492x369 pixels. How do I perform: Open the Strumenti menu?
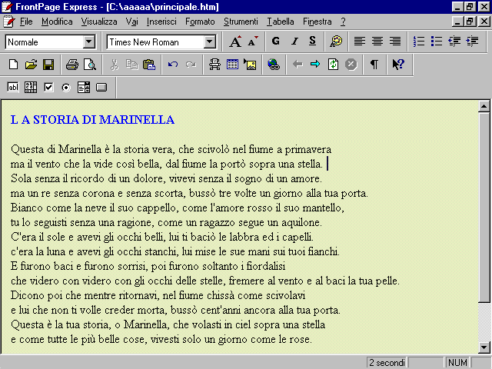point(241,22)
